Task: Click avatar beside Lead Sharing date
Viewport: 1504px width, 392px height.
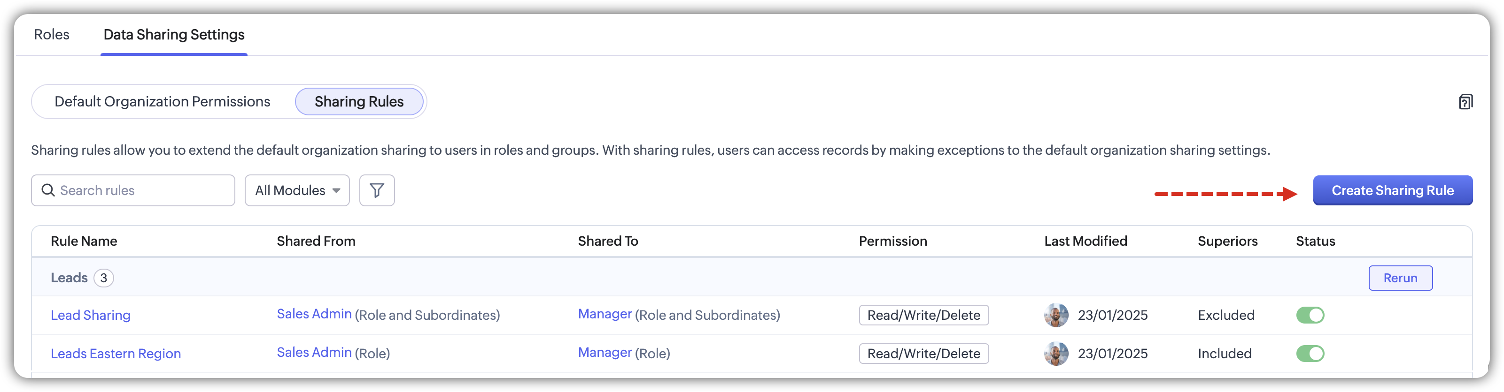Action: 1055,315
